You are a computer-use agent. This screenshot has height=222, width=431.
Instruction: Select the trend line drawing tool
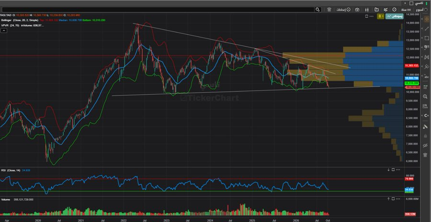pos(426,29)
